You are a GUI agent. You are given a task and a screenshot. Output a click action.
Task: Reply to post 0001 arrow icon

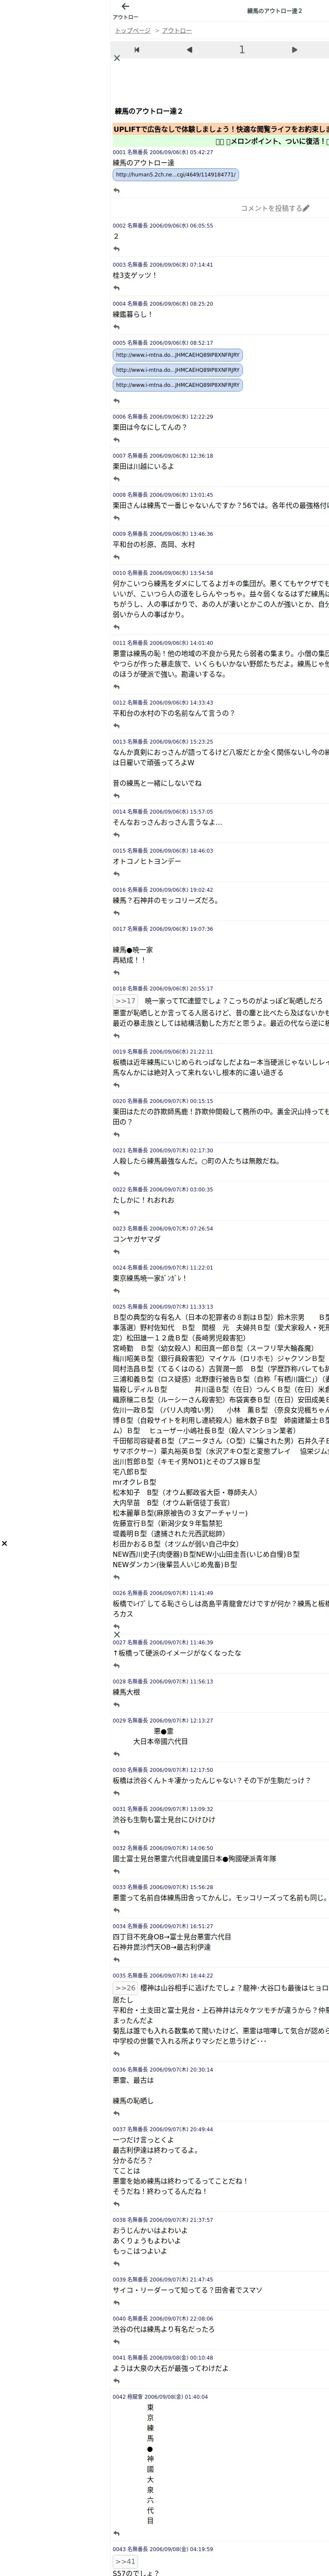(x=117, y=190)
